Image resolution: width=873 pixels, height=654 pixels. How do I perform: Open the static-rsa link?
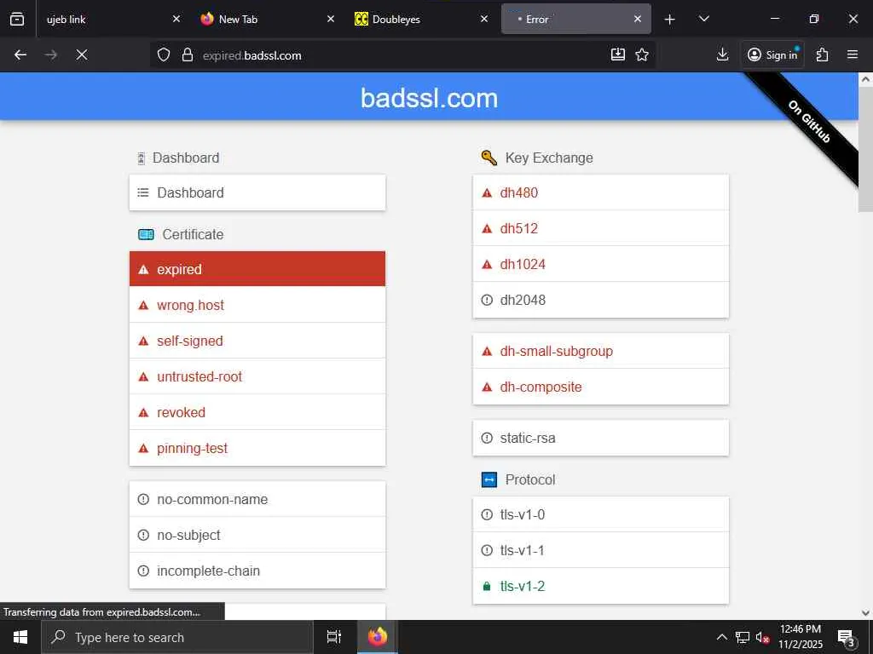(x=601, y=438)
